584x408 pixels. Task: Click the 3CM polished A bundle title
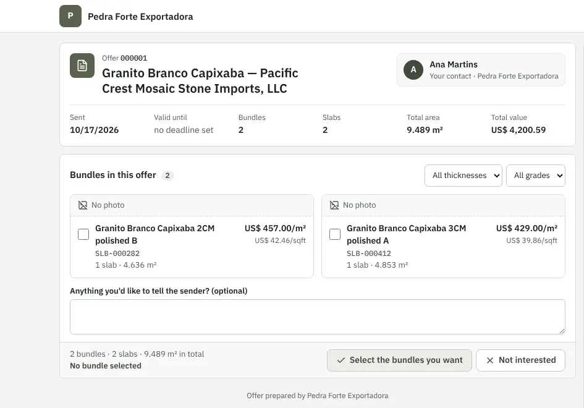[x=407, y=234]
